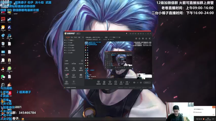The width and height of the screenshot is (216, 121).
Task: Toggle the lock on the sixth source row
Action: click(67, 53)
